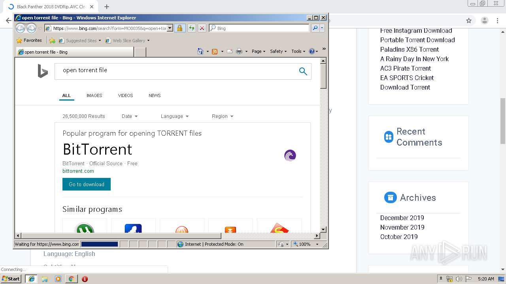Open the Tools menu

coord(298,51)
